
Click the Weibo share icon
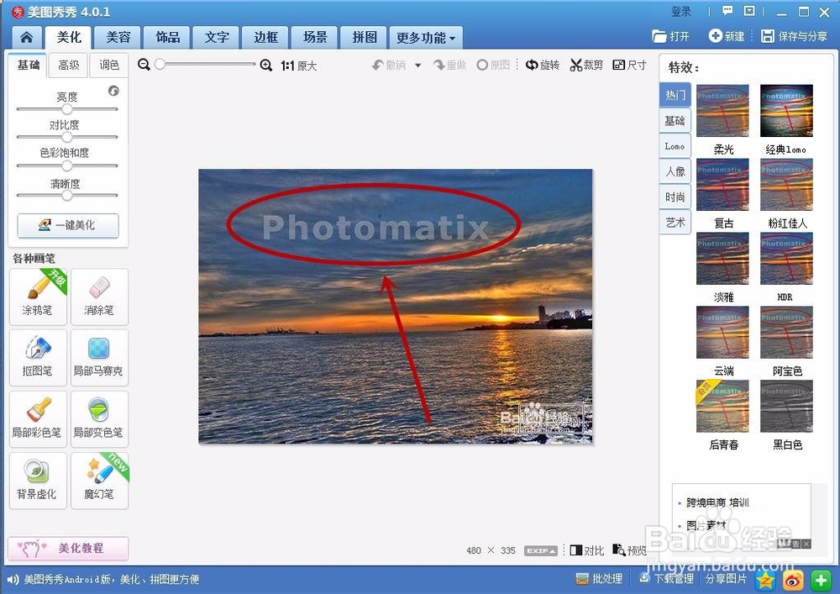point(793,580)
